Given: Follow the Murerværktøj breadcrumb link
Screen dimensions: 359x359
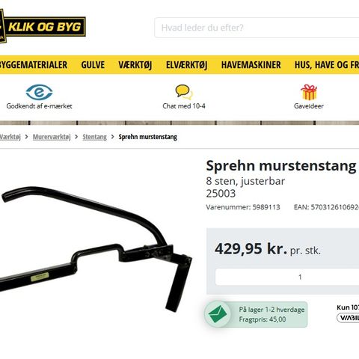Looking at the screenshot, I should tap(52, 137).
